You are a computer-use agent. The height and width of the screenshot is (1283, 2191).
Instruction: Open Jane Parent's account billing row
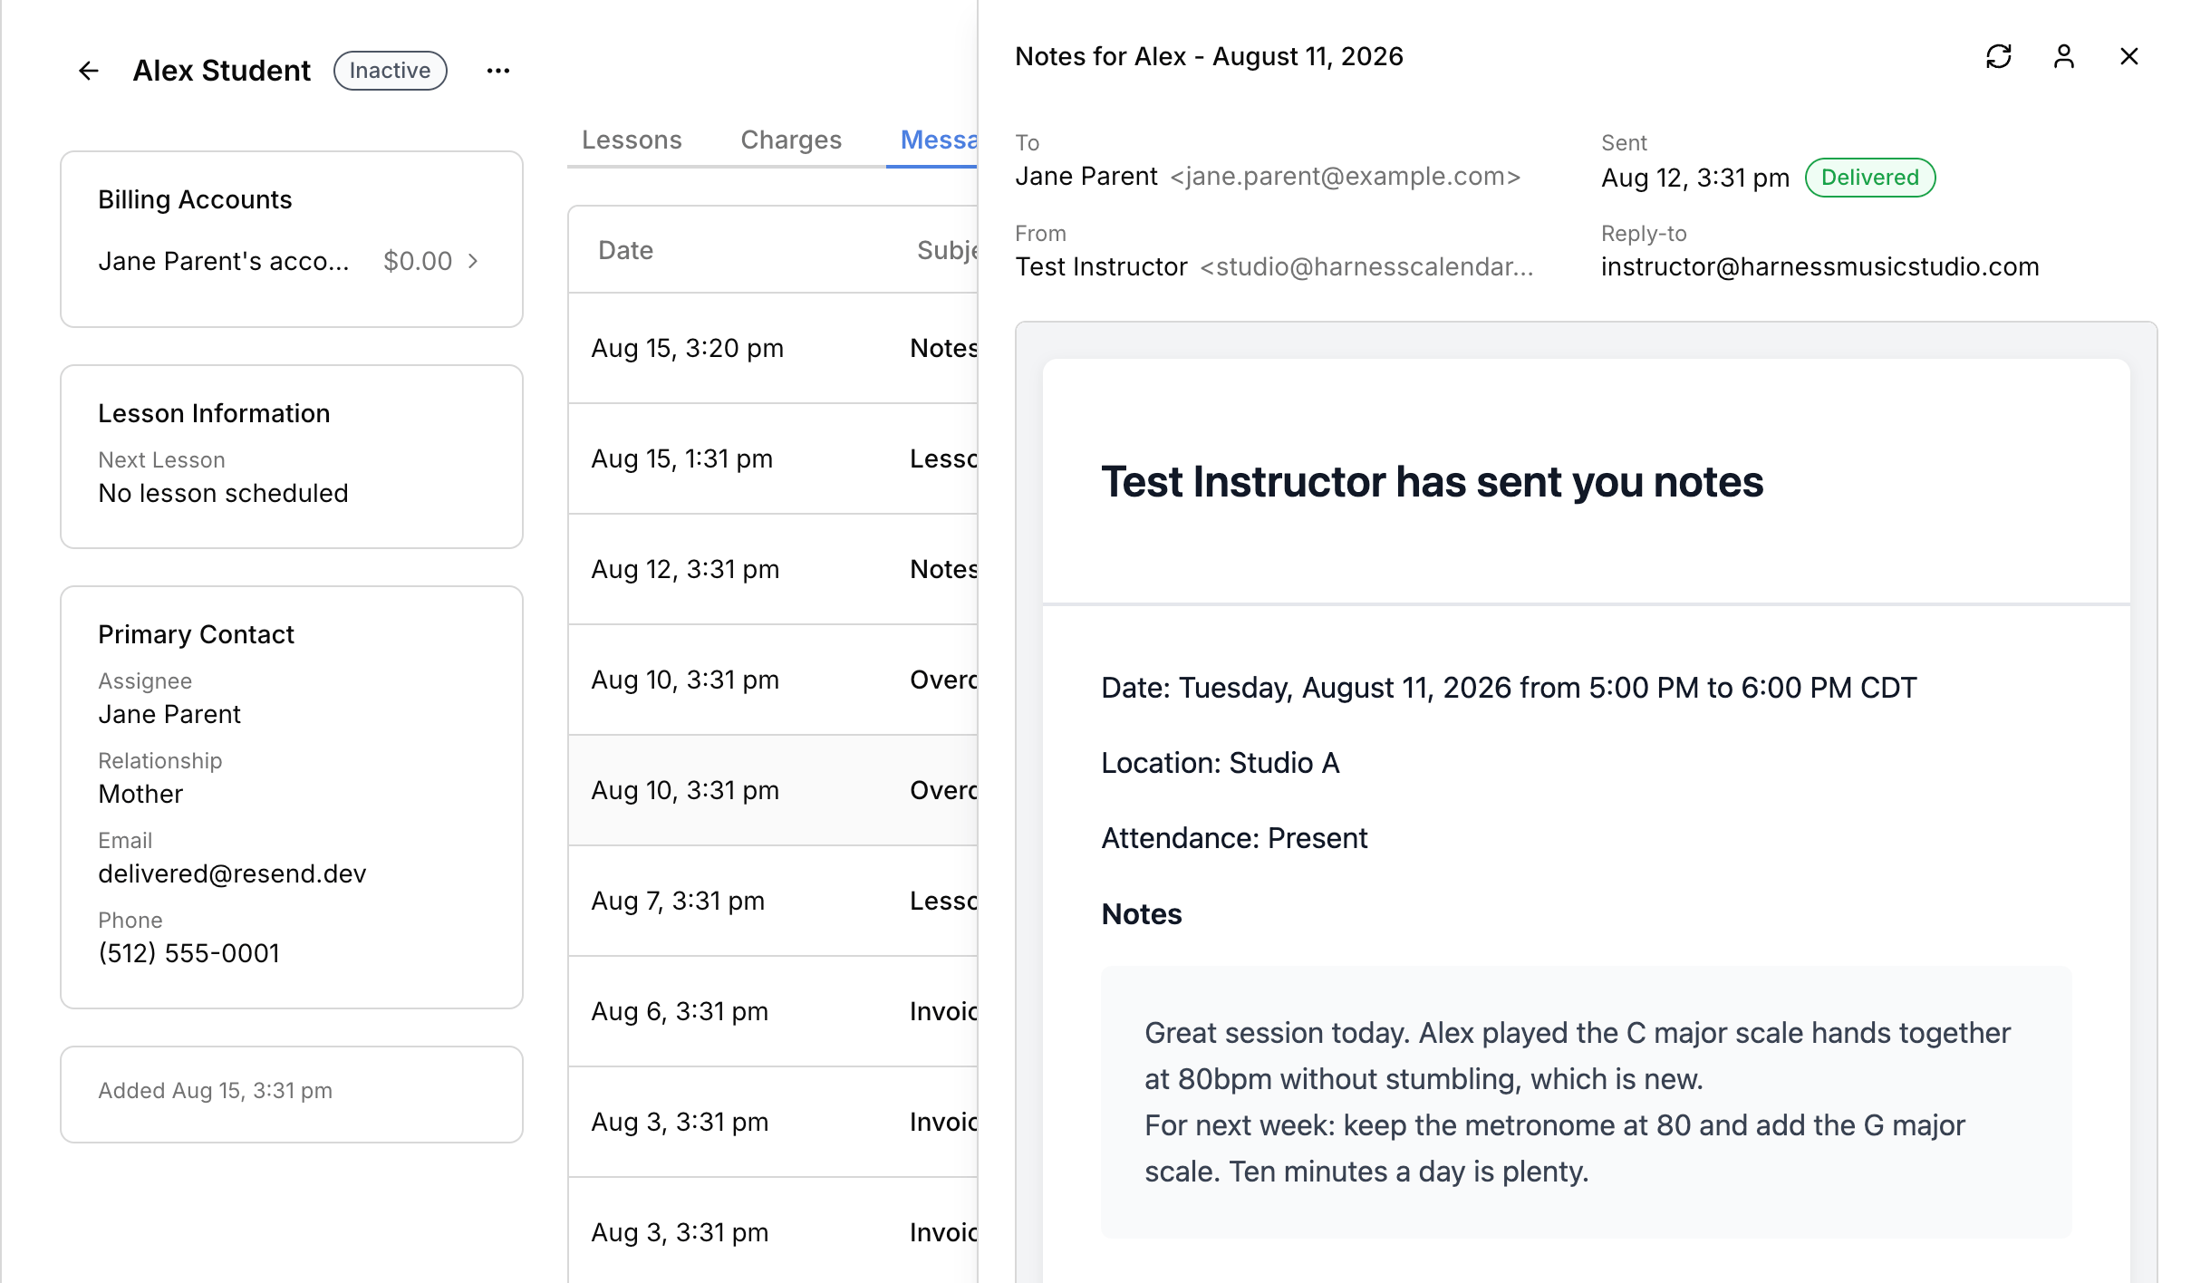coord(291,261)
